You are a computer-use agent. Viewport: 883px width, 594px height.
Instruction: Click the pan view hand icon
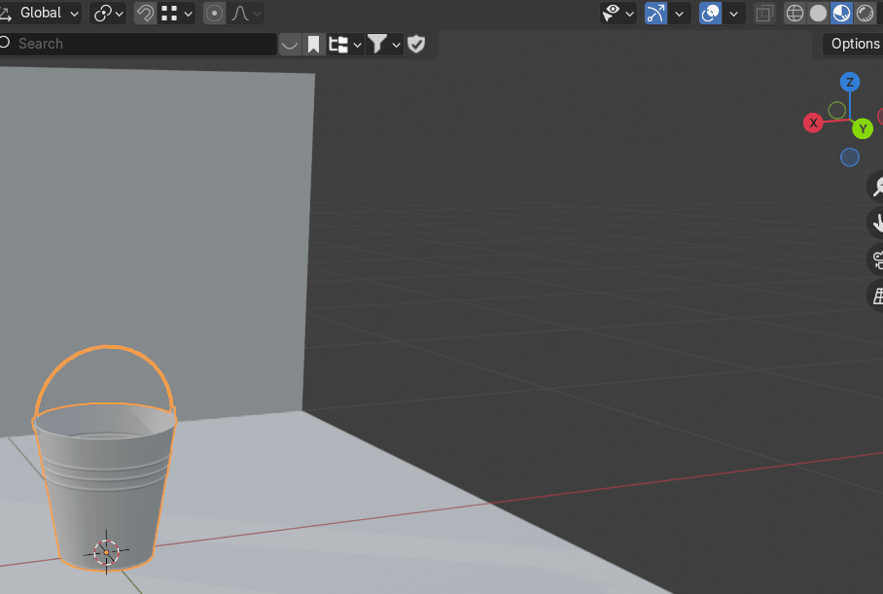click(876, 223)
